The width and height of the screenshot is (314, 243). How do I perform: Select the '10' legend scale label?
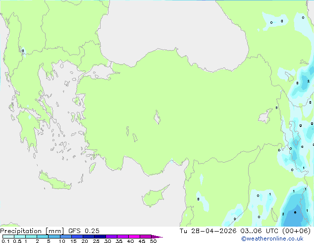62,241
